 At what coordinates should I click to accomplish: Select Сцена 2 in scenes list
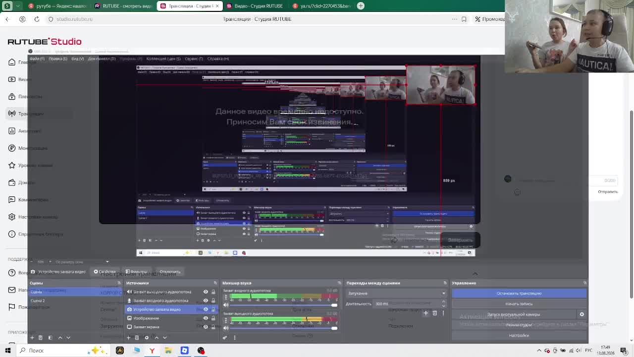click(x=38, y=300)
